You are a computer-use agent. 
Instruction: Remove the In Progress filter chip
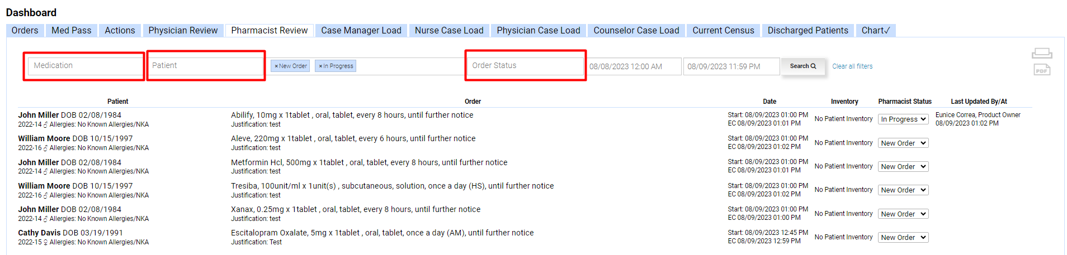pos(320,66)
